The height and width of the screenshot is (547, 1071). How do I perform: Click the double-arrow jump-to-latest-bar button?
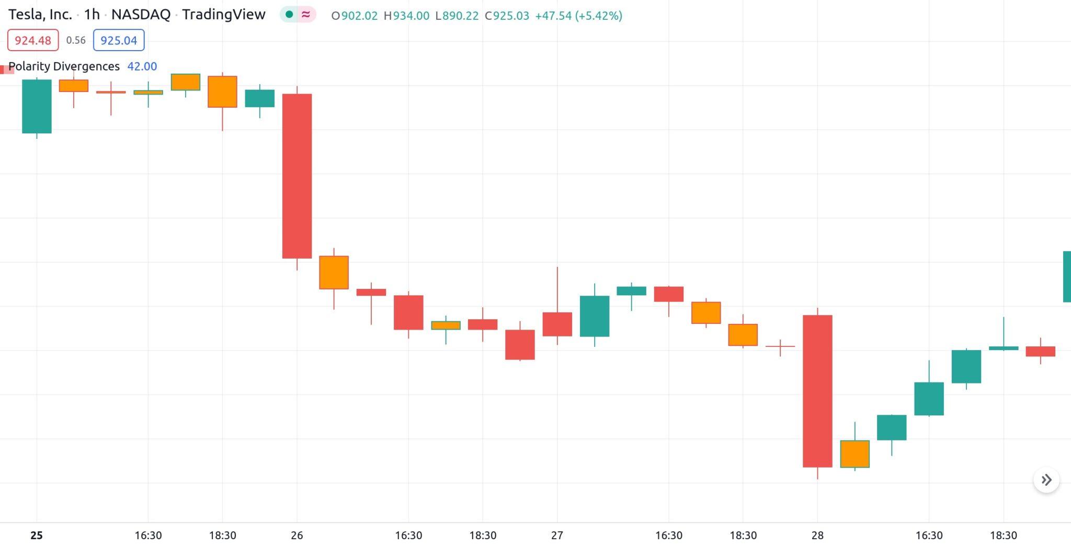pos(1046,480)
